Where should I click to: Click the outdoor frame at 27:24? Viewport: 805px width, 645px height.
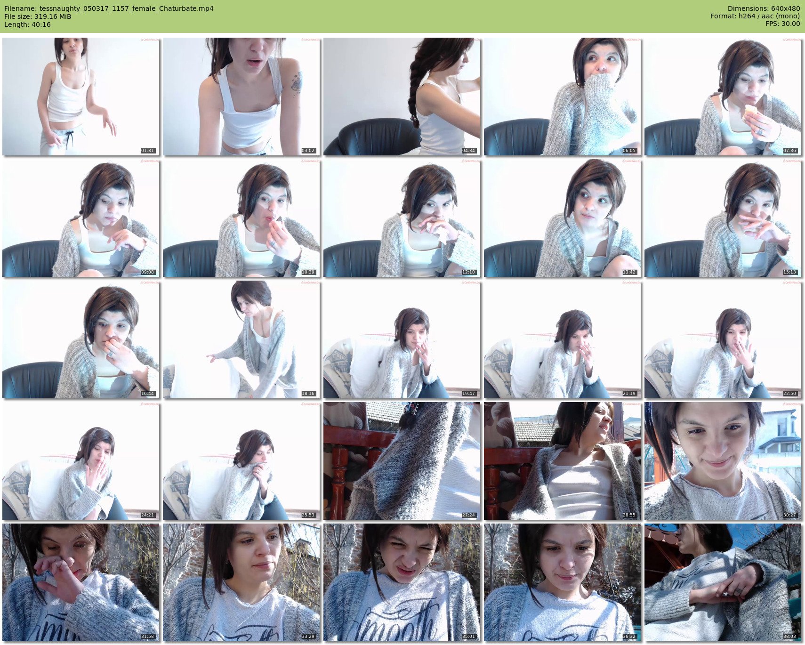[x=402, y=461]
